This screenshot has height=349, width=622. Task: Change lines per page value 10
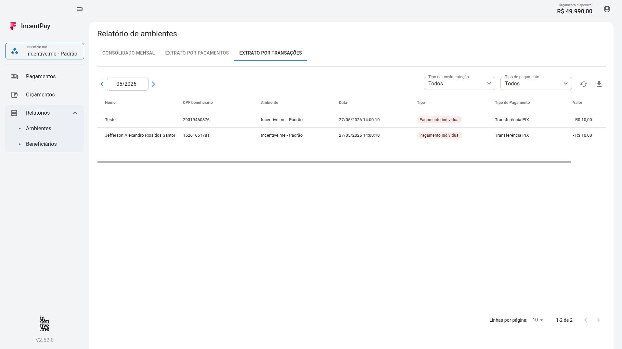[538, 320]
